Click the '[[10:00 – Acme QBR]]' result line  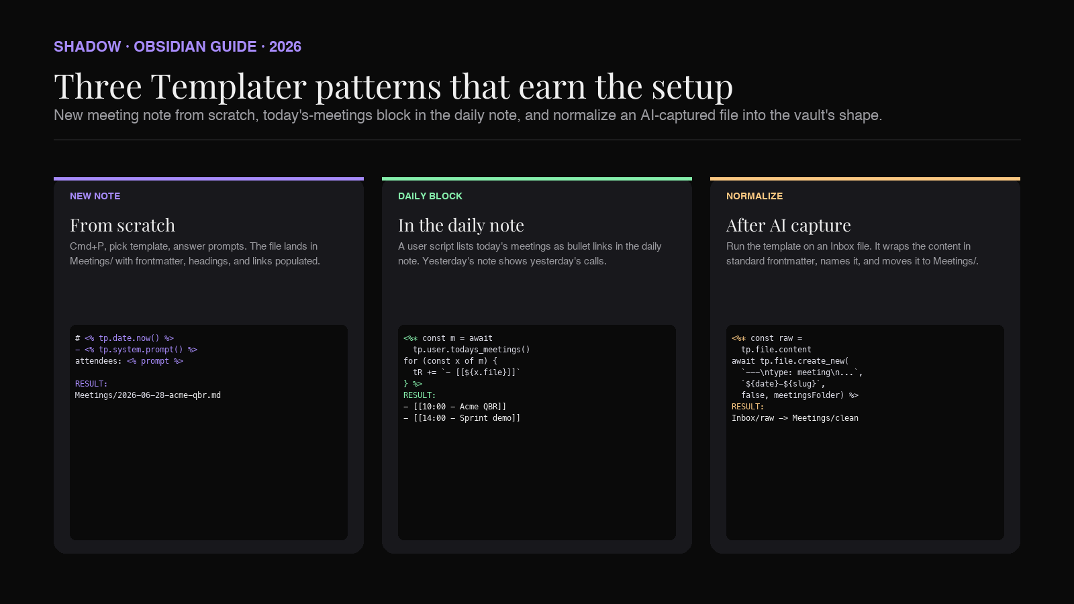[x=455, y=407]
